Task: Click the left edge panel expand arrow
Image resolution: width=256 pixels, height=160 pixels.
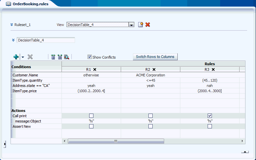Action: (5, 144)
